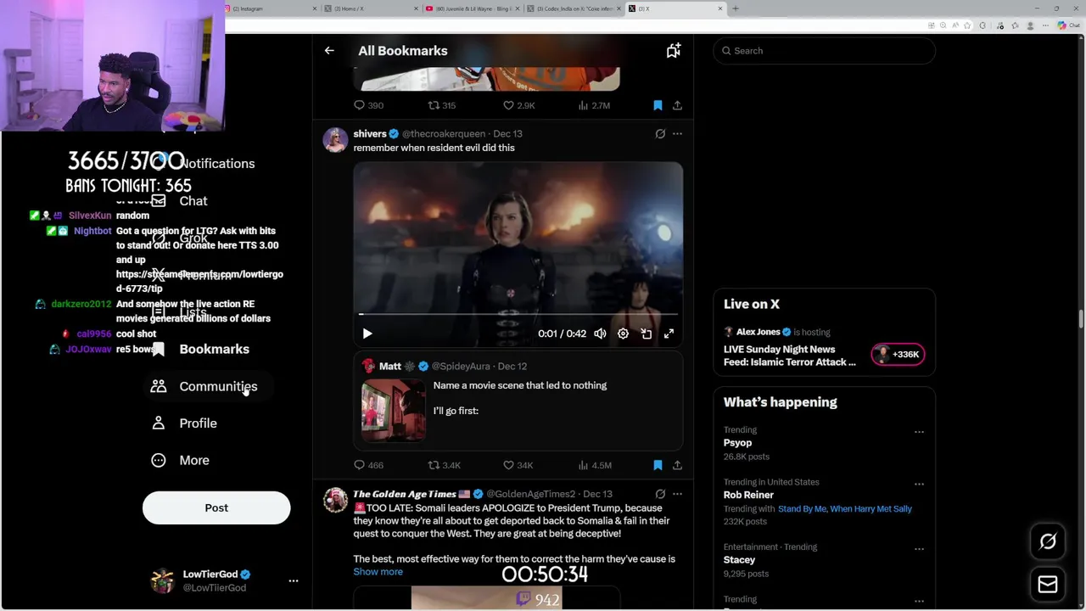
Task: Open Profile from the sidebar
Action: pyautogui.click(x=184, y=423)
